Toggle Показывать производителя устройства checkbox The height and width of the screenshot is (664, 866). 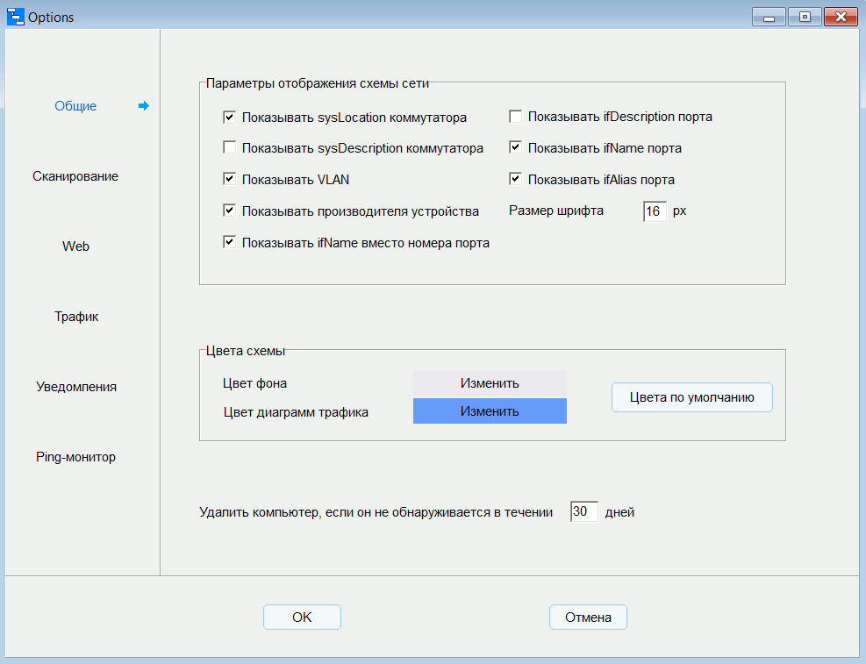click(x=230, y=211)
